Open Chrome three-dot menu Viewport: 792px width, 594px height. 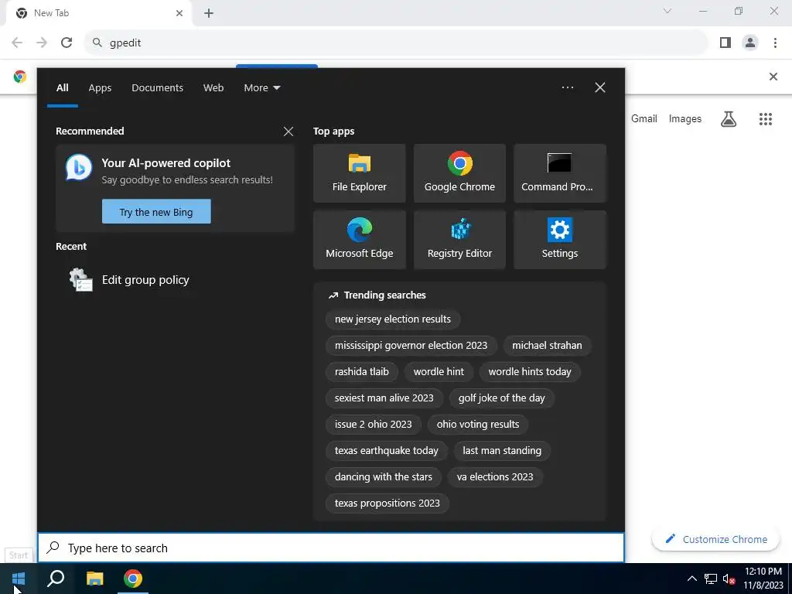click(775, 43)
